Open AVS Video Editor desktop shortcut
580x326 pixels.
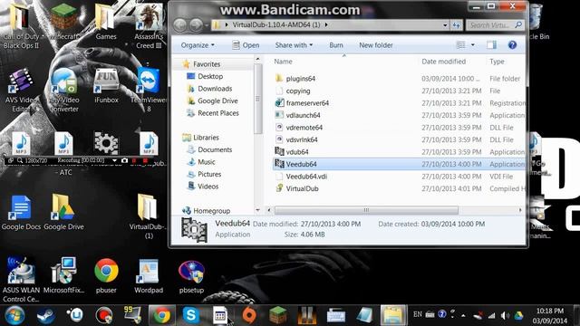tap(21, 91)
